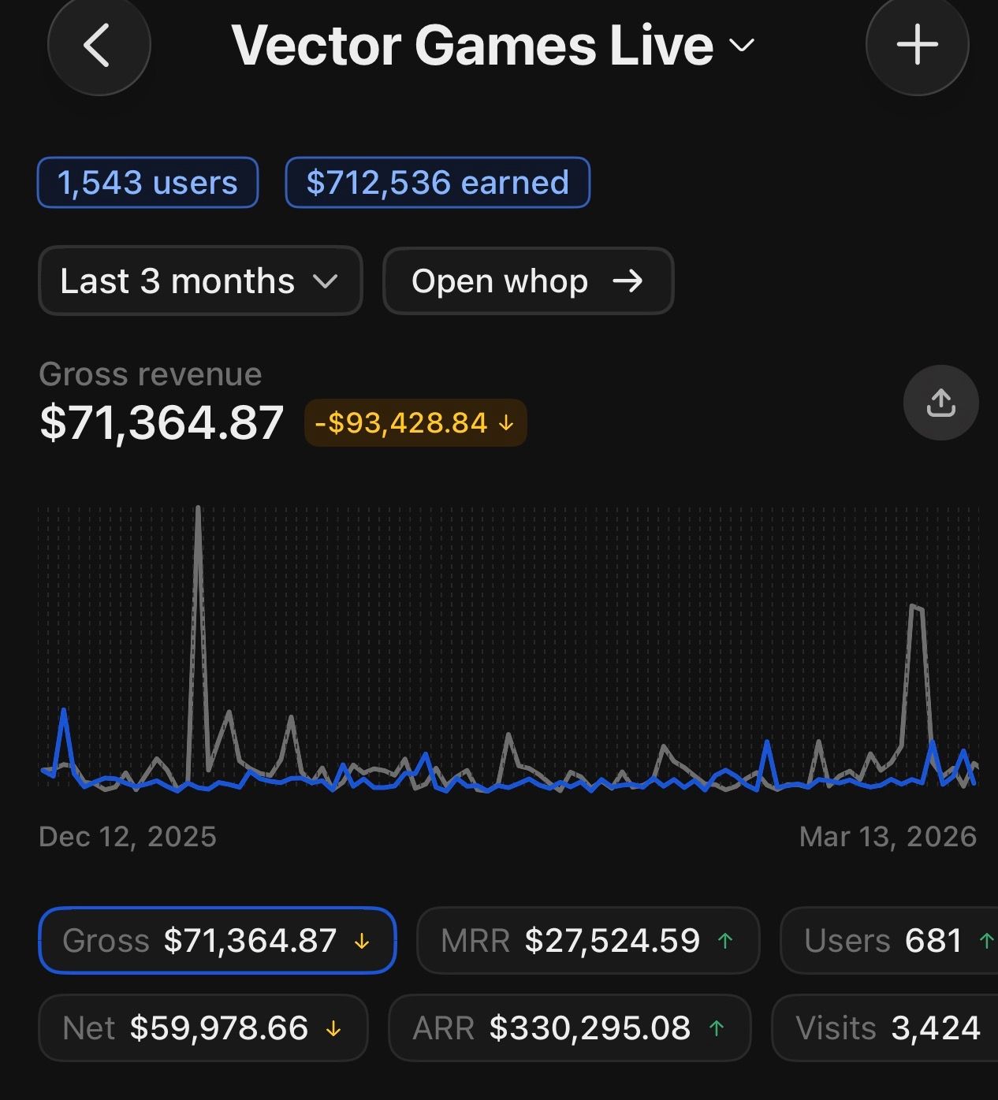Select the Net $59,978.66 metric tab

[203, 1028]
